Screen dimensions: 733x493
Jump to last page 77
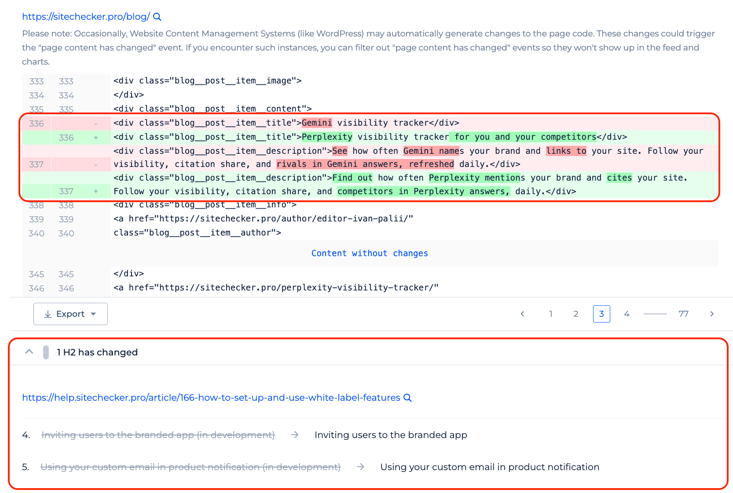(x=683, y=314)
